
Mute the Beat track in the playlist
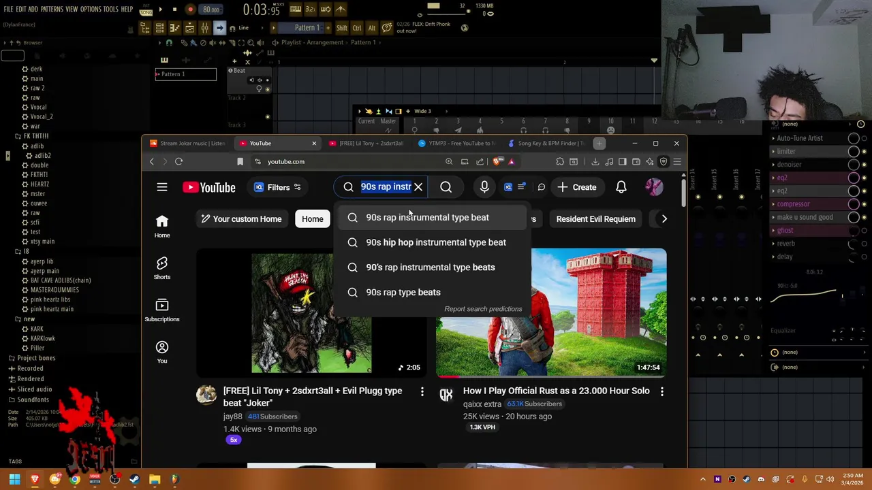267,89
